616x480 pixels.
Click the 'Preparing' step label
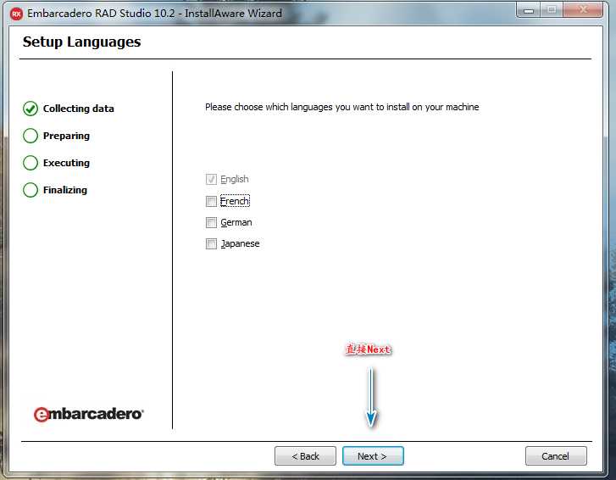[66, 136]
